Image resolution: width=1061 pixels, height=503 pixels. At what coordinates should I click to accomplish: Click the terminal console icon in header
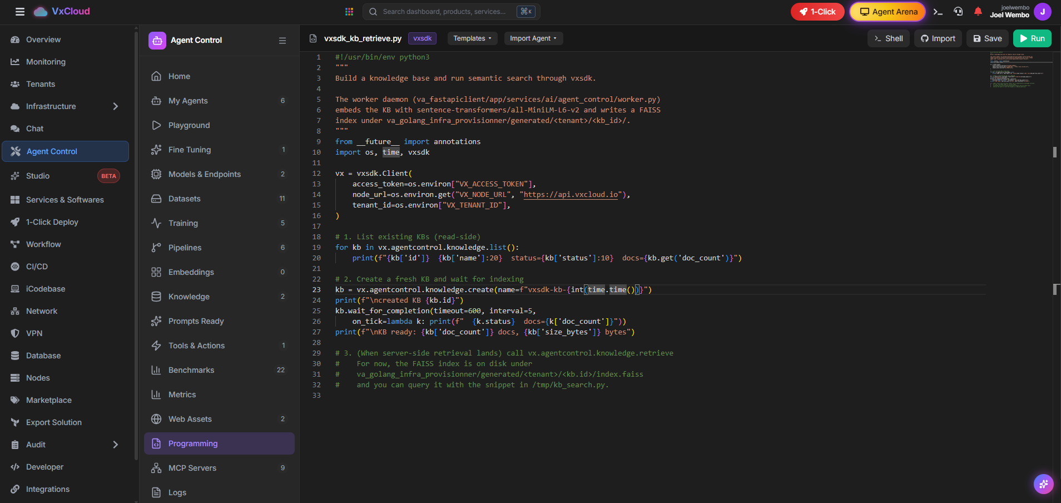pyautogui.click(x=938, y=12)
